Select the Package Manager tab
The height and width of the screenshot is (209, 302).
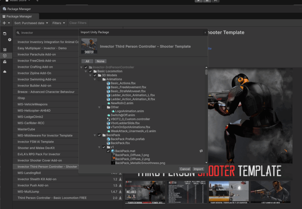point(19,16)
